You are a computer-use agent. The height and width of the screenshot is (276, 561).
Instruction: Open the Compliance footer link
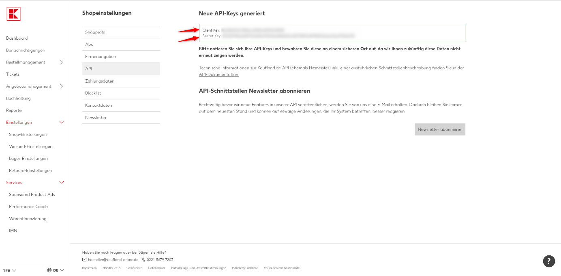[x=134, y=268]
